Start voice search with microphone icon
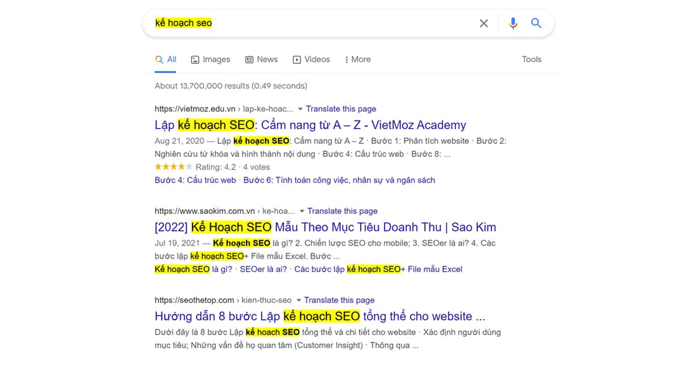Image resolution: width=698 pixels, height=365 pixels. pyautogui.click(x=513, y=23)
